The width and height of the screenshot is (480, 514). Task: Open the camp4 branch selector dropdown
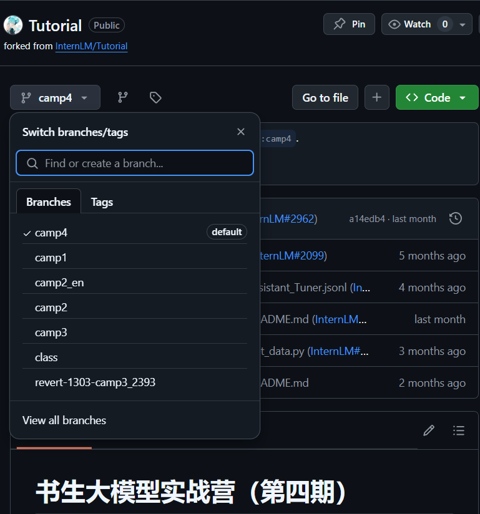(x=55, y=97)
